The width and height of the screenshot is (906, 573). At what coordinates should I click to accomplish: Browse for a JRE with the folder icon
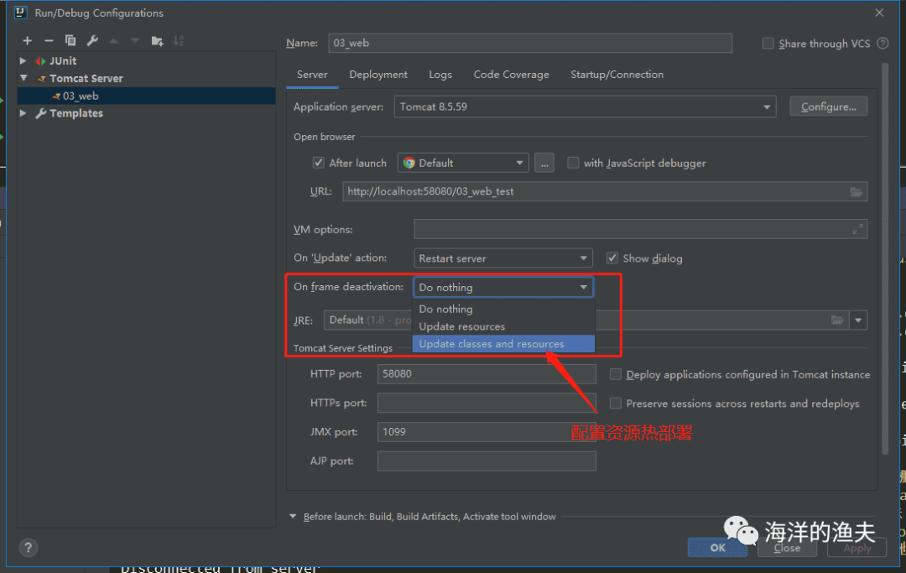836,320
